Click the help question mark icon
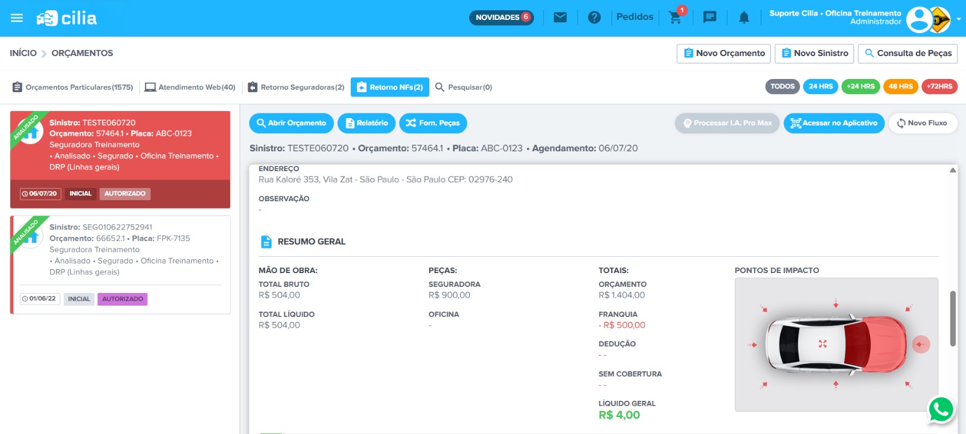 coord(594,17)
